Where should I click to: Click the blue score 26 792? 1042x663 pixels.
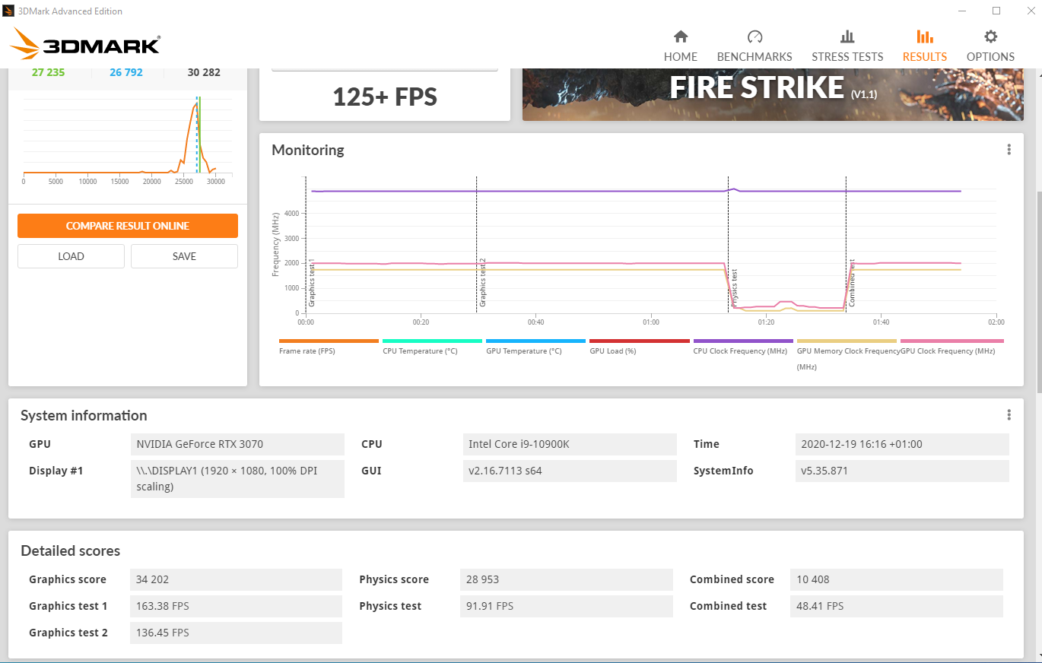(125, 72)
